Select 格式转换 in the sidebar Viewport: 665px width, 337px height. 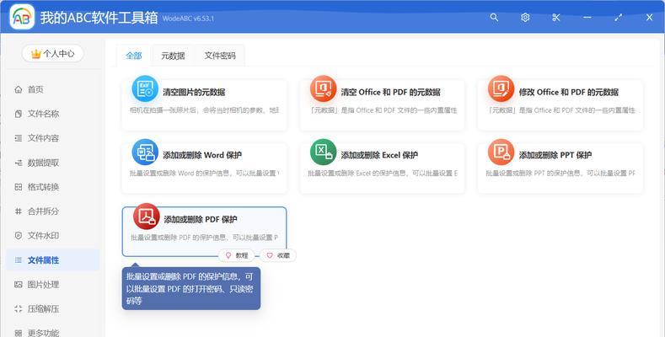click(x=42, y=187)
